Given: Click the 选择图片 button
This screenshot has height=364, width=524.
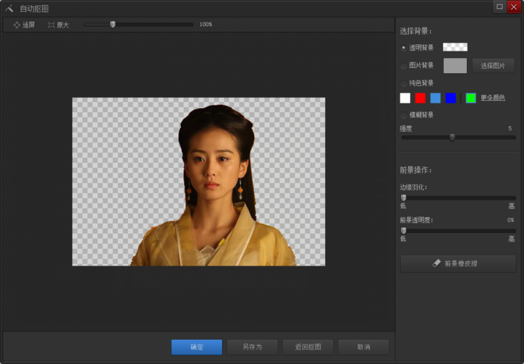Looking at the screenshot, I should point(493,65).
